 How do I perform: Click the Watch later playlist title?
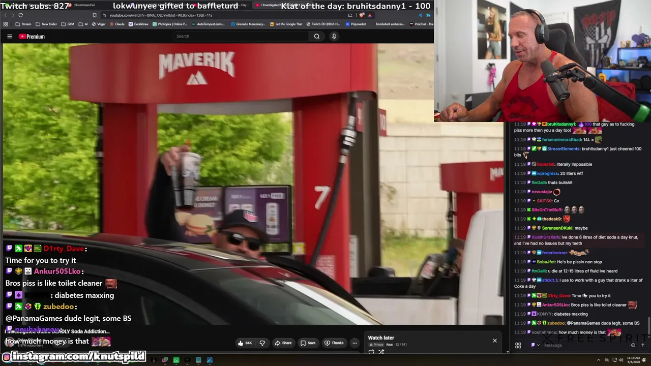[x=381, y=338]
